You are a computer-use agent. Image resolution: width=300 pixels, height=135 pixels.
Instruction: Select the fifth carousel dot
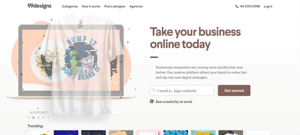click(48, 118)
